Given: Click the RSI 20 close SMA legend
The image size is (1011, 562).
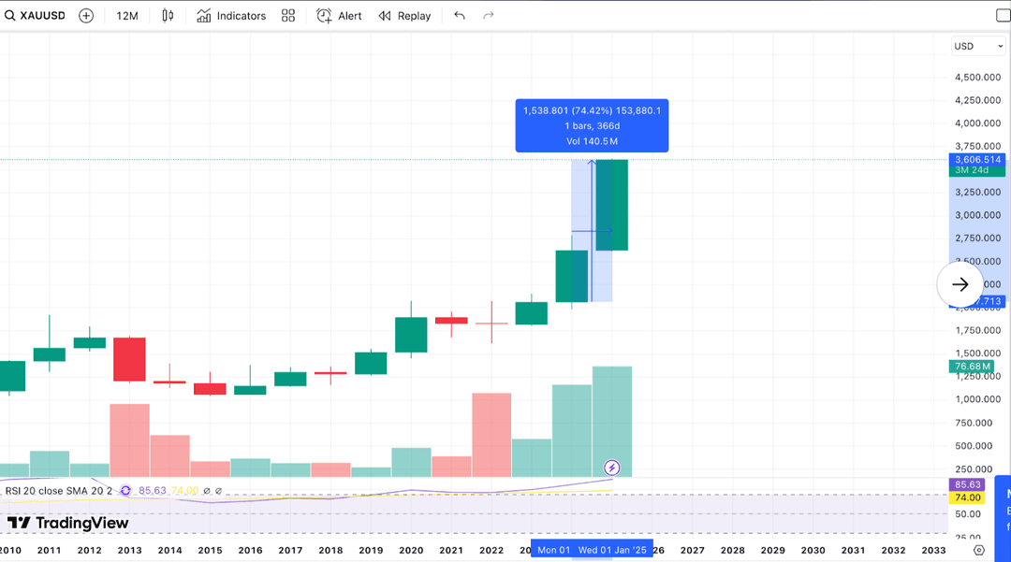Looking at the screenshot, I should 59,491.
